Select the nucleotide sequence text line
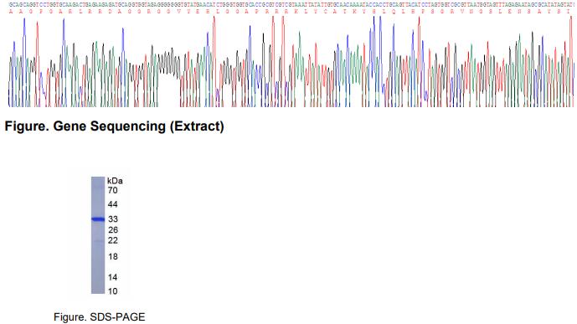 [x=291, y=4]
